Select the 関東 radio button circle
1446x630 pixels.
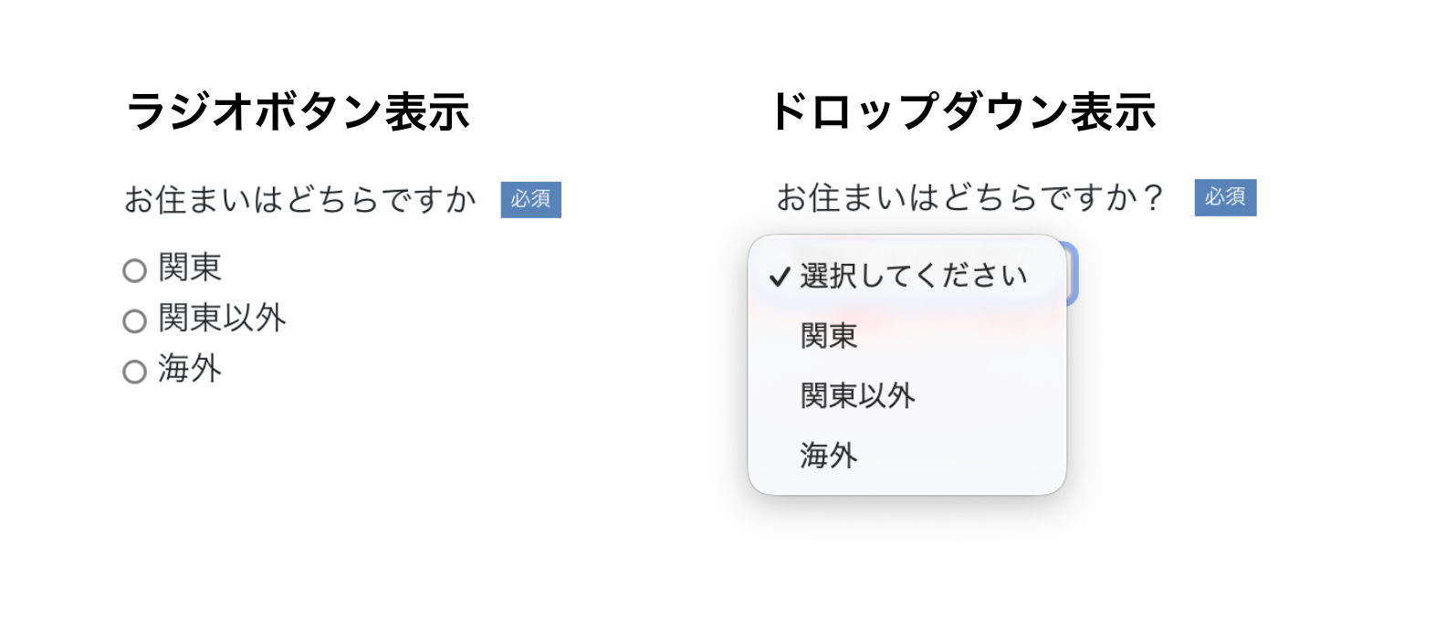pos(134,270)
